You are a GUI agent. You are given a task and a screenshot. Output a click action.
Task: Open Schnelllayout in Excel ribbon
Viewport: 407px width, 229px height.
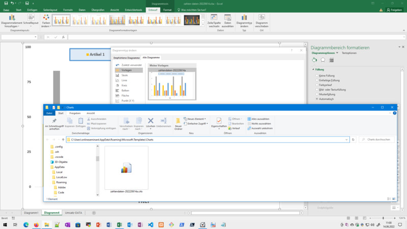click(x=31, y=21)
